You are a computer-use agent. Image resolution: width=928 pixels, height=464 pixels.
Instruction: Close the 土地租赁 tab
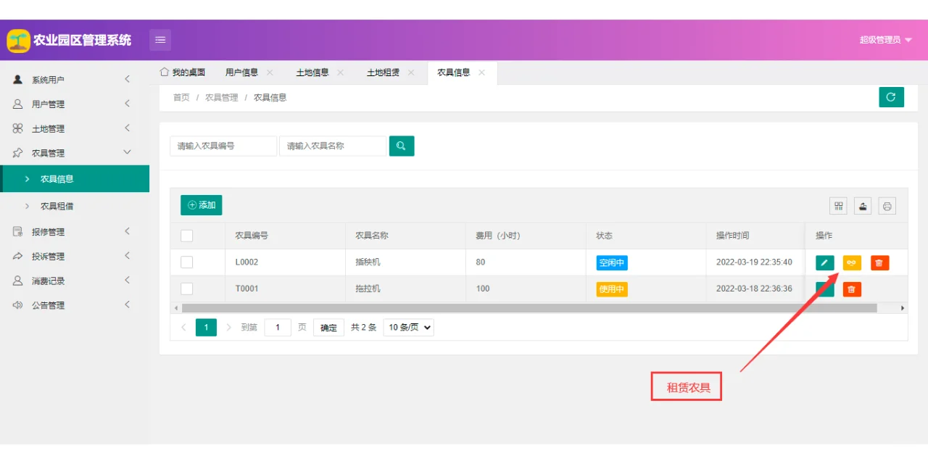[x=411, y=72]
